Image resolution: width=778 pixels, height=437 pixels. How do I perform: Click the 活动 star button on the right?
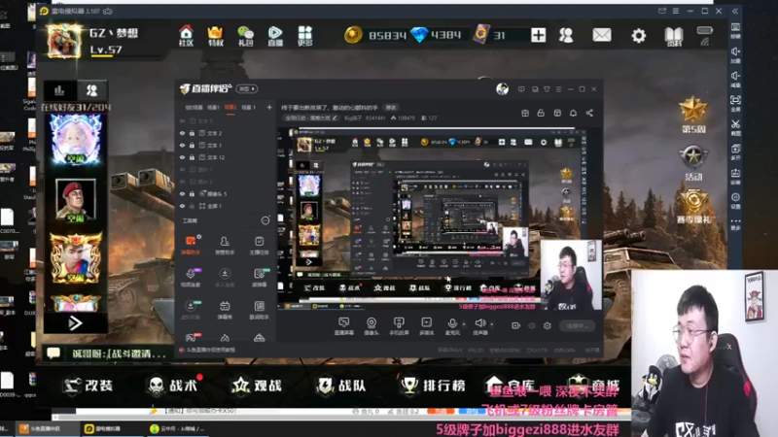[x=693, y=163]
